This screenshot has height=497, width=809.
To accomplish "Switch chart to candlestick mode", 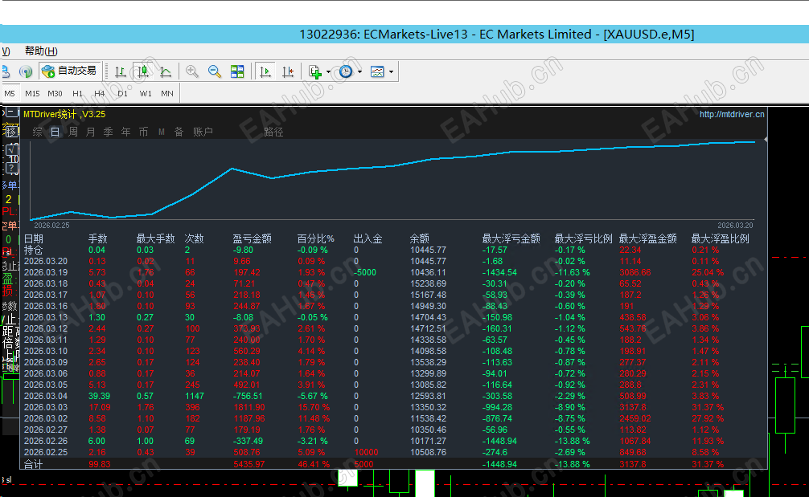I will coord(143,71).
